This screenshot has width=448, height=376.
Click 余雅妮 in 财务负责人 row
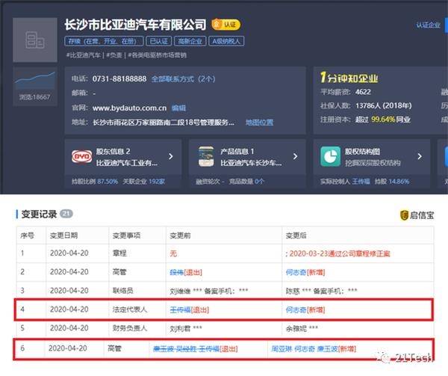296,329
